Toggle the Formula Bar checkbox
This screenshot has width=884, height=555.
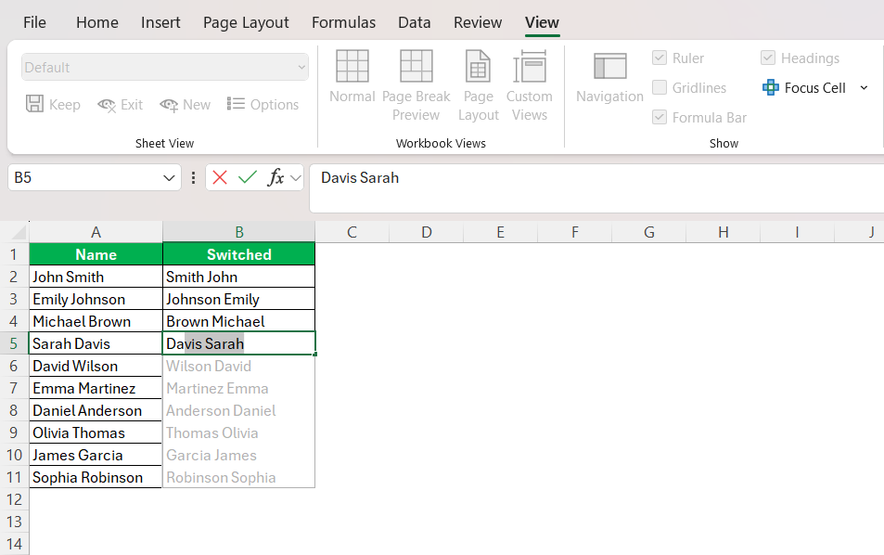tap(659, 117)
